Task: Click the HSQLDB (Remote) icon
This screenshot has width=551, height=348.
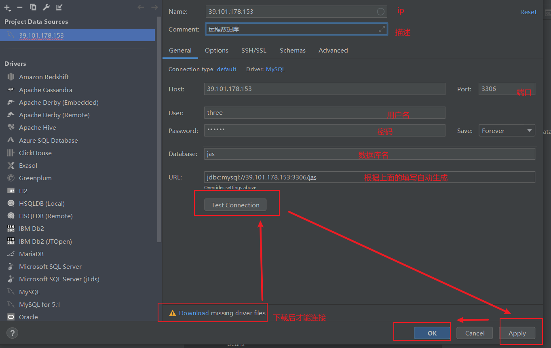Action: pyautogui.click(x=11, y=216)
